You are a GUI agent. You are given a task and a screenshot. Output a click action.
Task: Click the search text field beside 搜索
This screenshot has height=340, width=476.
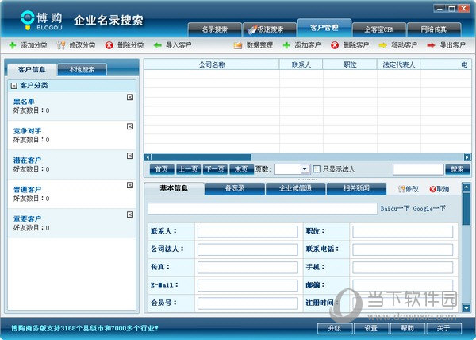[x=418, y=169]
